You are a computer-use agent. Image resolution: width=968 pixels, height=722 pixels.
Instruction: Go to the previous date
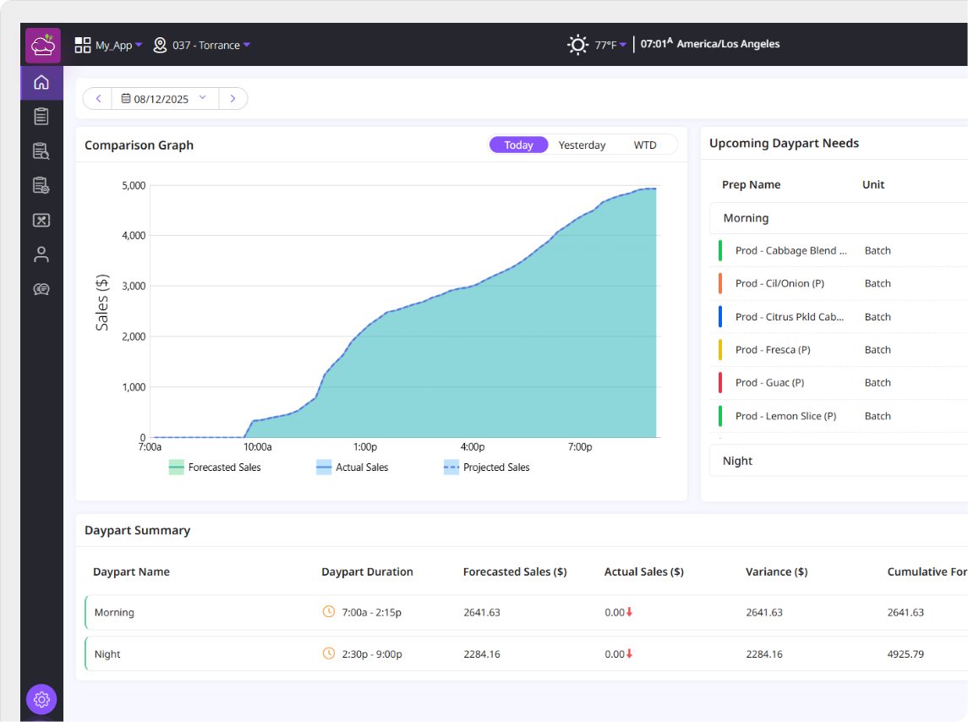click(x=98, y=99)
